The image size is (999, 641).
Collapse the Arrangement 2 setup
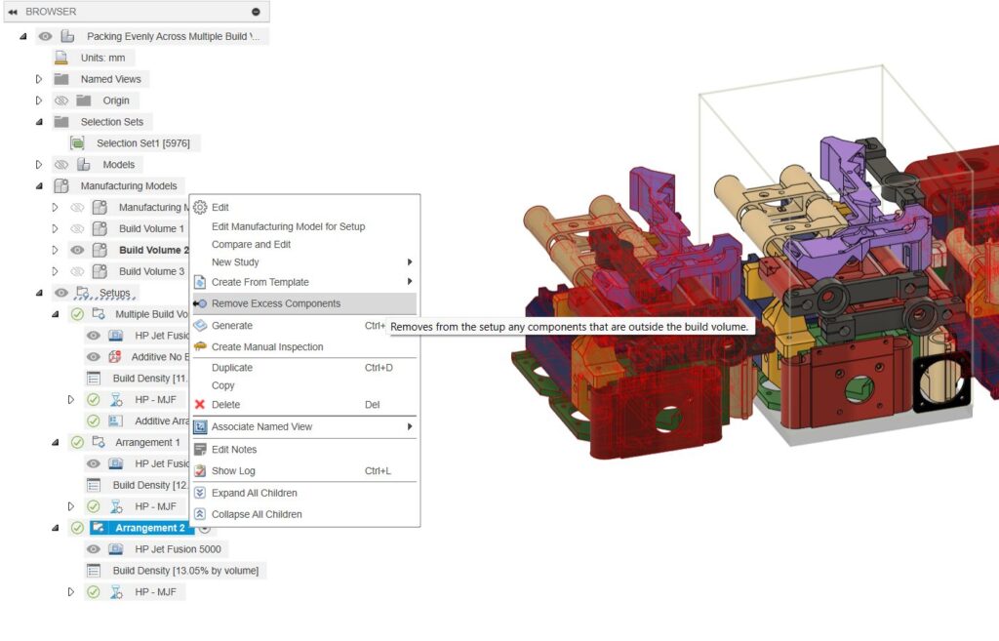pyautogui.click(x=55, y=528)
